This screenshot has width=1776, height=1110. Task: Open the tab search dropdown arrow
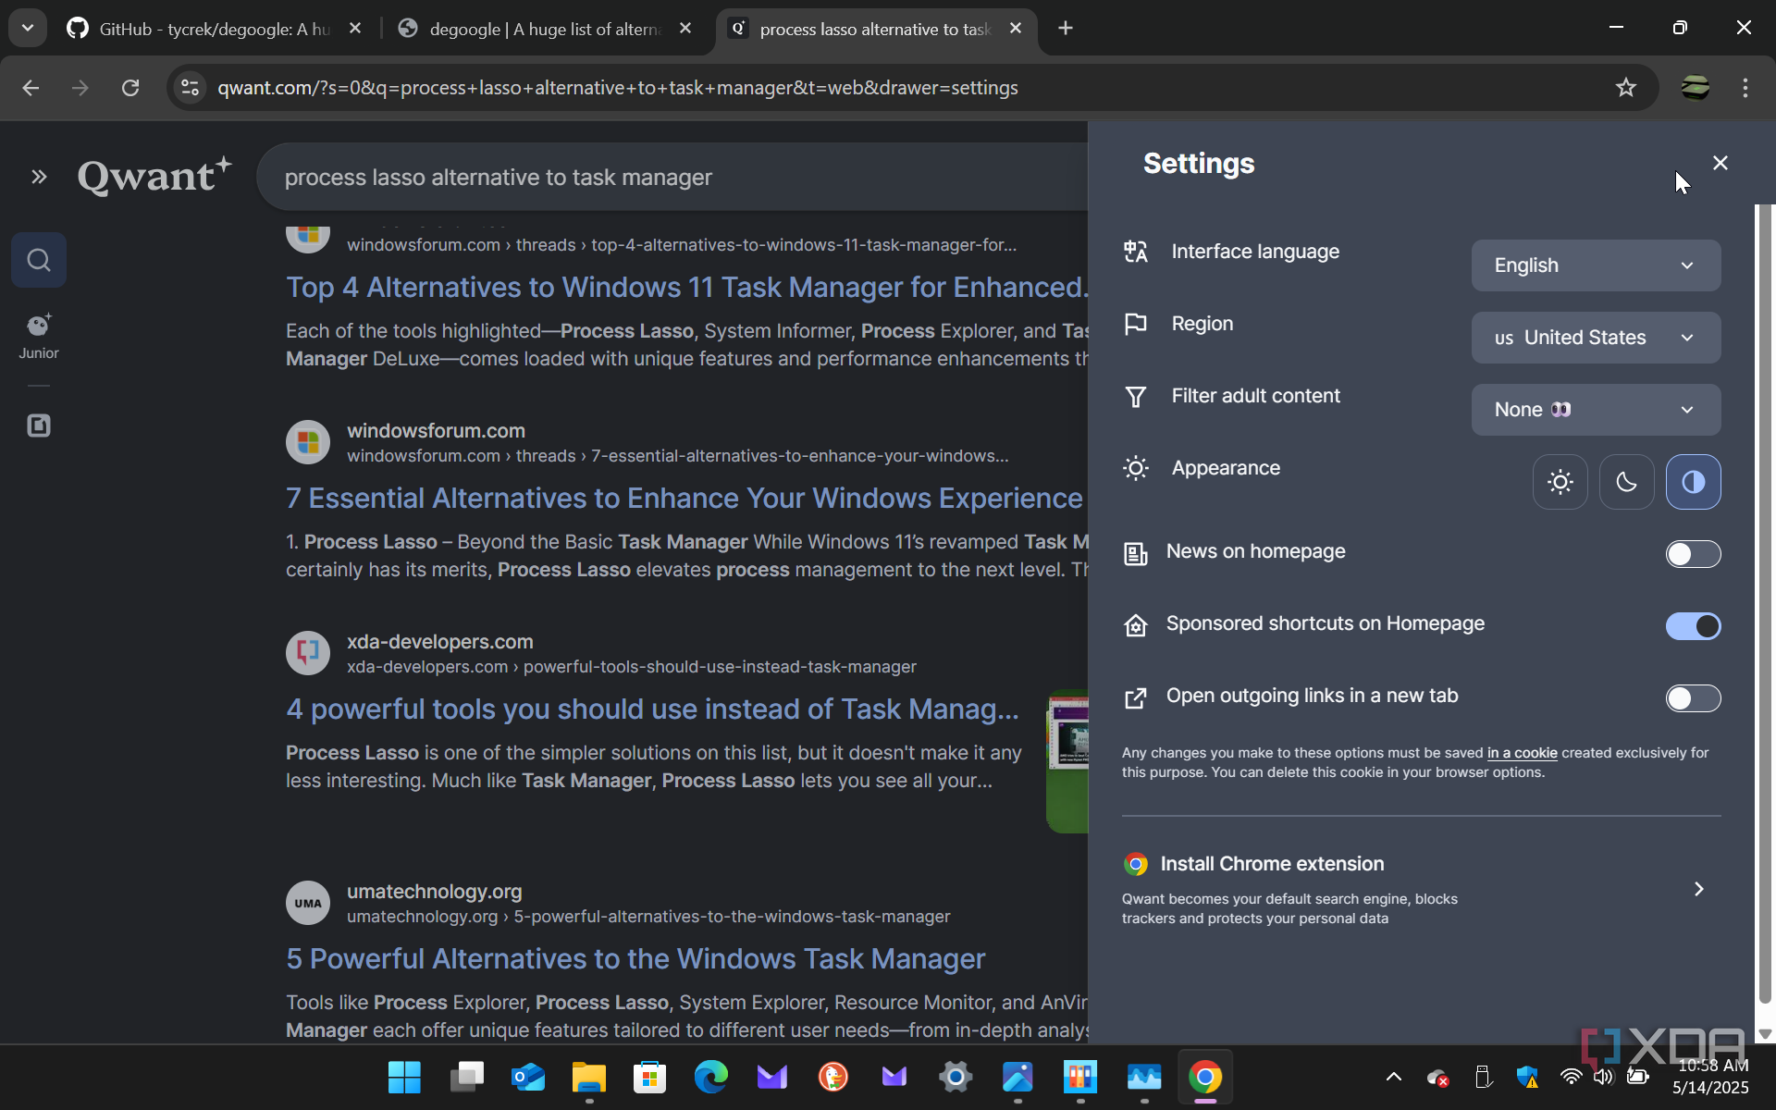28,29
